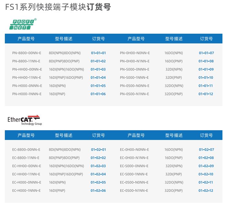Click order number 01-02-12
The image size is (226, 207).
pyautogui.click(x=206, y=190)
